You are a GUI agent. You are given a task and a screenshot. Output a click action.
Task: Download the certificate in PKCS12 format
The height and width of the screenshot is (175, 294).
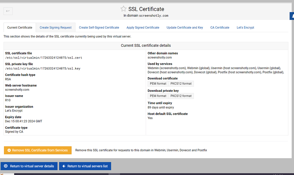point(181,83)
